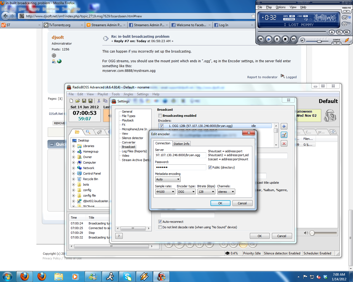Click the scissors Cut icon in RadioBOSS

99,101
